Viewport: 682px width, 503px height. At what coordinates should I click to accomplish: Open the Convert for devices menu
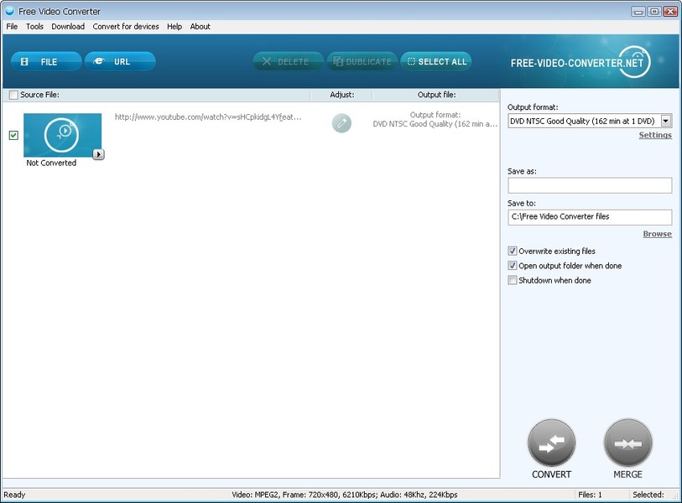click(126, 27)
